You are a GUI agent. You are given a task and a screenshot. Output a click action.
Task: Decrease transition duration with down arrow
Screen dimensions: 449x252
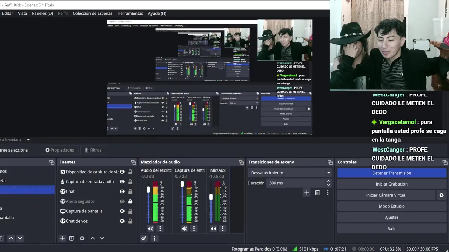(328, 185)
